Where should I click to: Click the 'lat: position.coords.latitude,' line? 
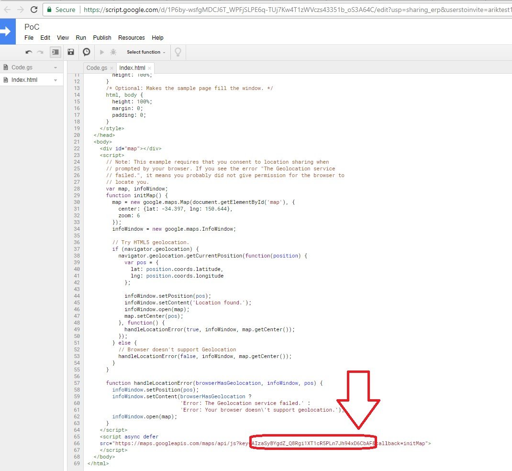click(177, 269)
